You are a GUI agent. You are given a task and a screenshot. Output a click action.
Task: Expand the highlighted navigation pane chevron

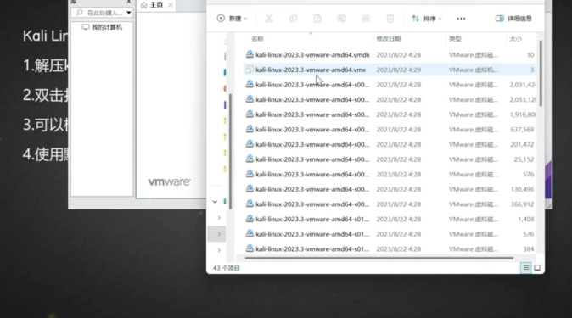point(219,234)
